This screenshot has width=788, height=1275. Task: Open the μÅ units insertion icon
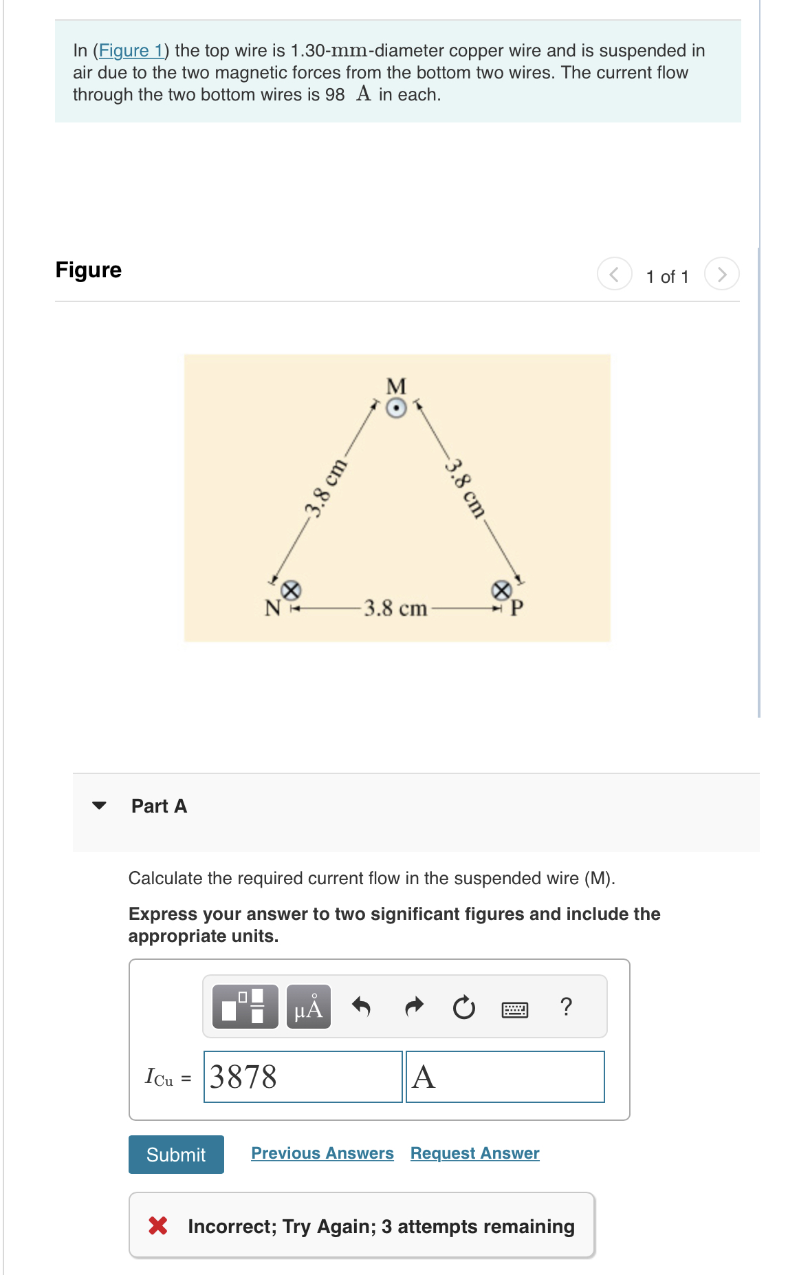point(309,1007)
